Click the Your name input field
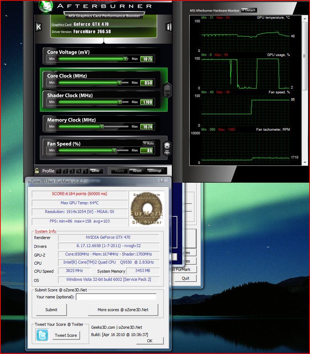Image resolution: width=310 pixels, height=354 pixels. [x=116, y=297]
